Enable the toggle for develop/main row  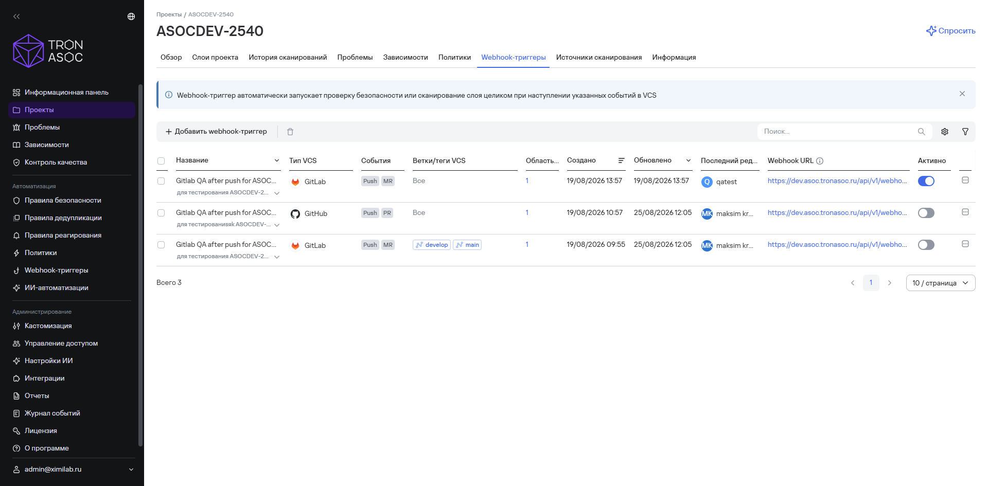[926, 245]
